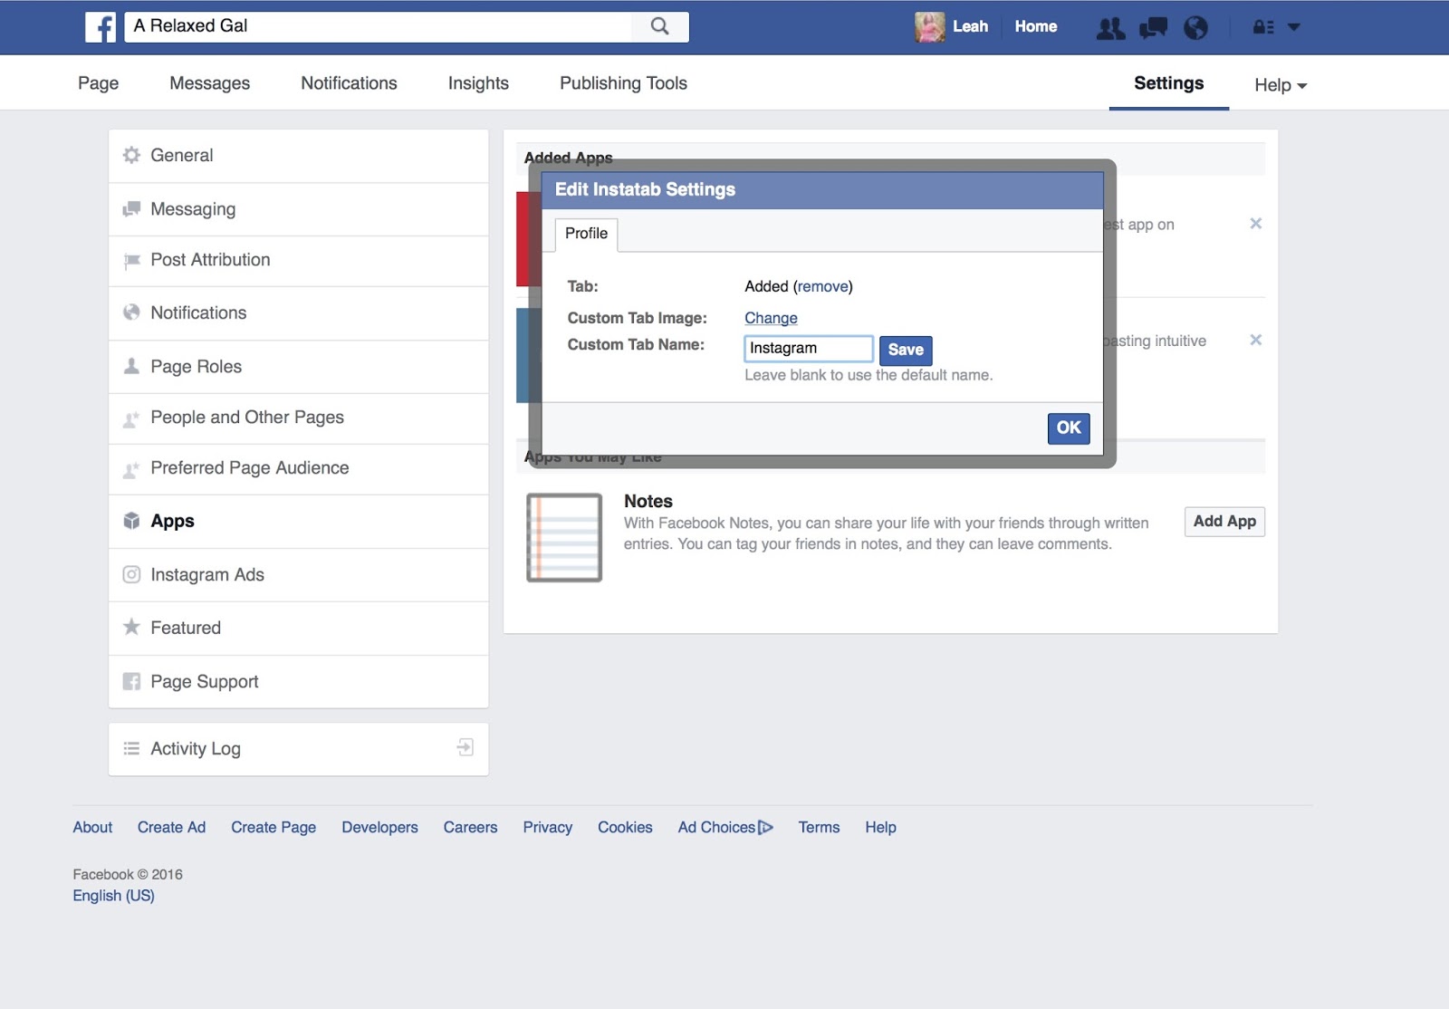Click the Cookies footer link
This screenshot has height=1009, width=1449.
625,827
